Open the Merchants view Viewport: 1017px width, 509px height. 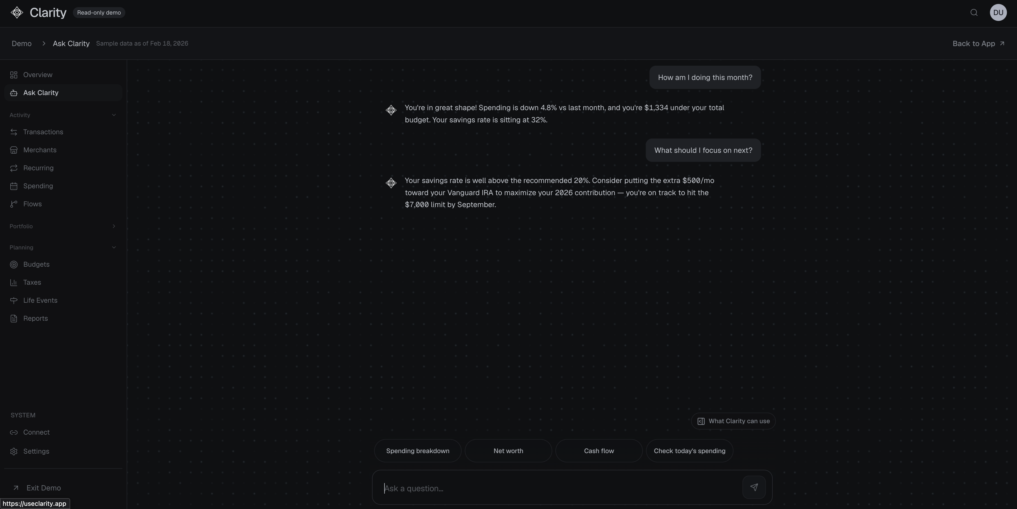[40, 150]
